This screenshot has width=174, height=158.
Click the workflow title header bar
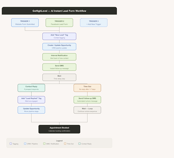59,11
